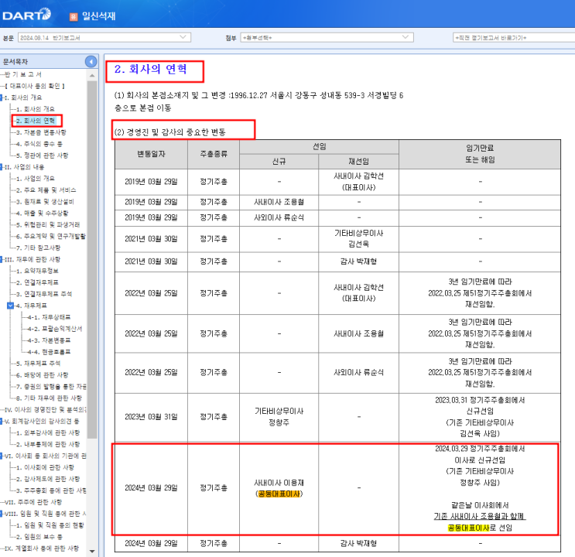Click the 사내이사 조용철 cell in 신규 column
Screen dimensions: 575x557
point(279,203)
